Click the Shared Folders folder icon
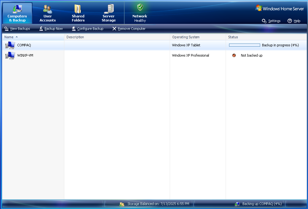Image resolution: width=308 pixels, height=209 pixels. click(78, 9)
